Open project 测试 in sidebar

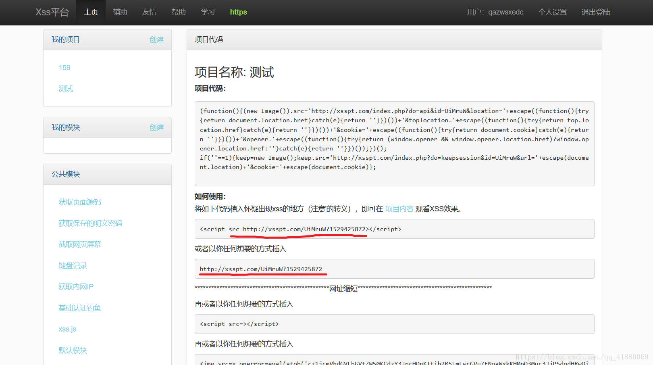pyautogui.click(x=66, y=89)
